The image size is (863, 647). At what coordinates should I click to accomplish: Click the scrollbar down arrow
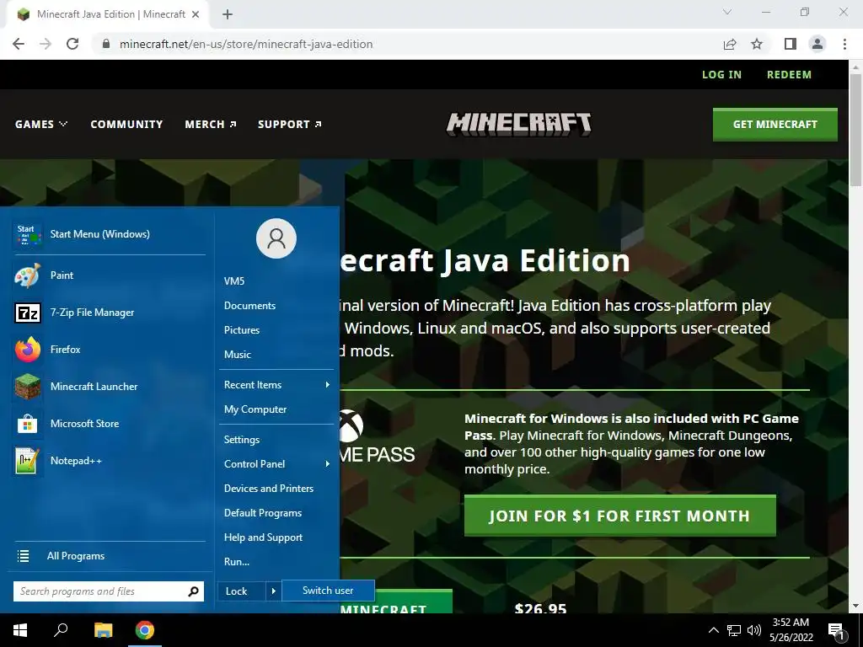pyautogui.click(x=855, y=606)
